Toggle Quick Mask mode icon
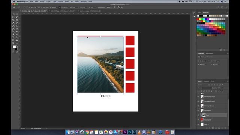Screen dimensions: 240x135 pyautogui.click(x=13, y=52)
